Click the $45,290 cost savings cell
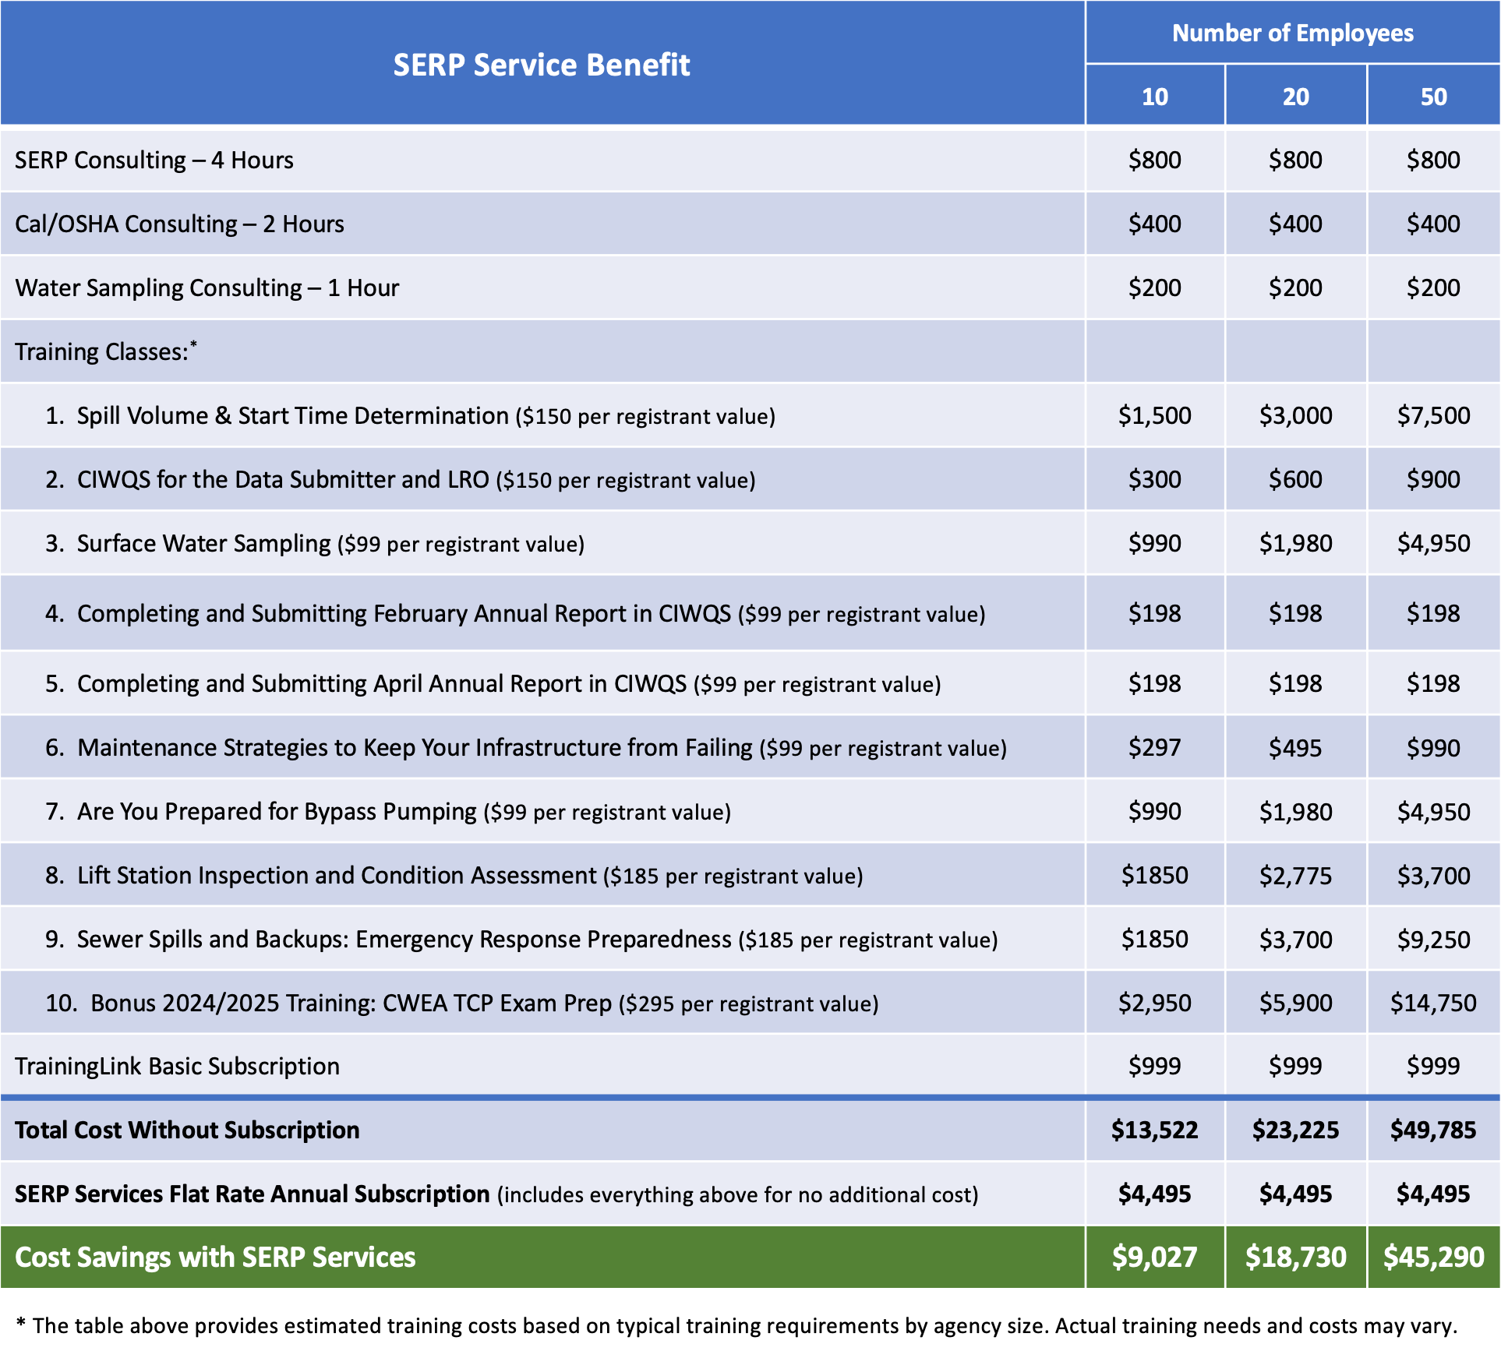The height and width of the screenshot is (1351, 1501). pyautogui.click(x=1433, y=1257)
